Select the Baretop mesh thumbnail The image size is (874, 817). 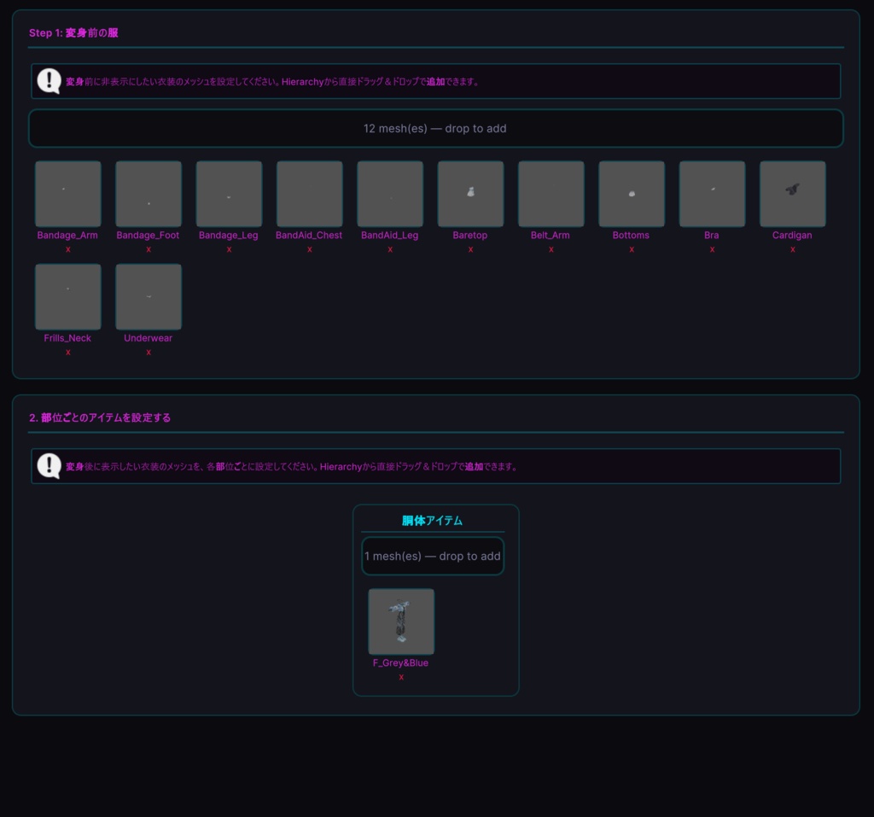pyautogui.click(x=470, y=194)
